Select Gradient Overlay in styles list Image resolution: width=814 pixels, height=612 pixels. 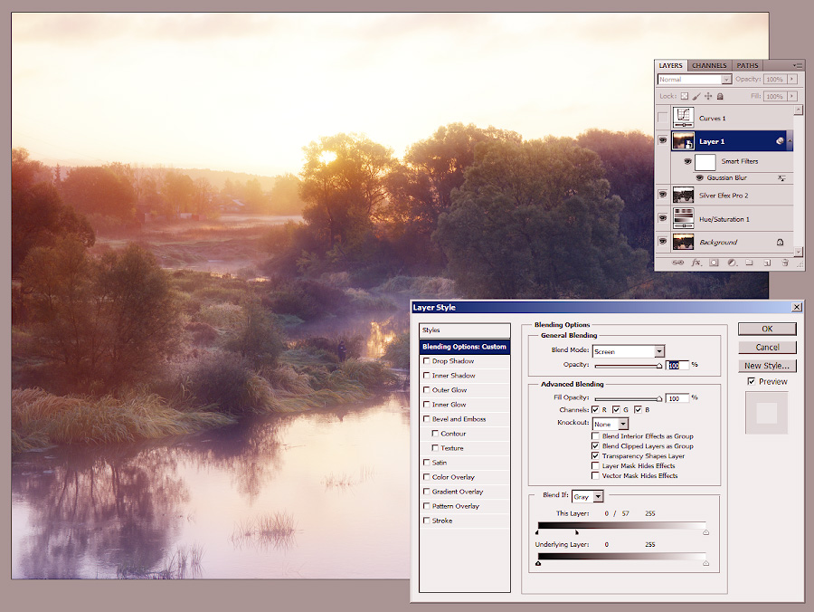[x=465, y=492]
